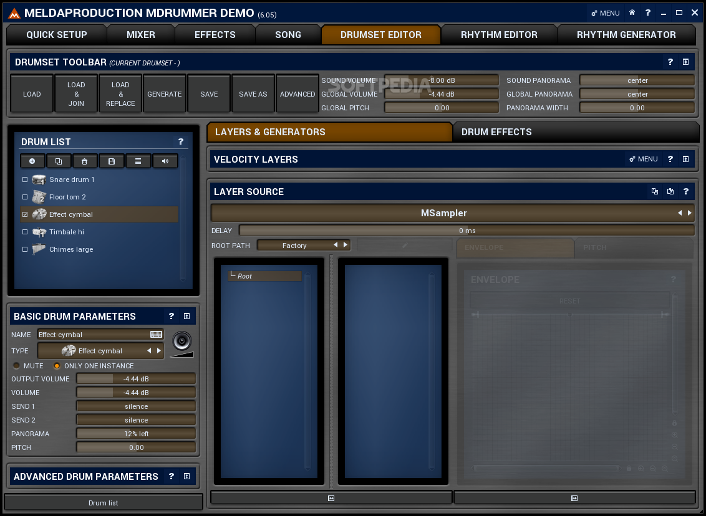Open Drum List help question mark
706x516 pixels.
pyautogui.click(x=180, y=141)
